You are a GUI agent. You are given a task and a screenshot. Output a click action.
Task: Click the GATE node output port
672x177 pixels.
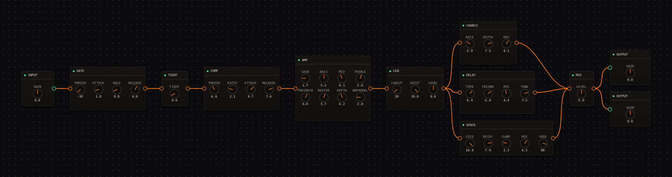point(145,88)
